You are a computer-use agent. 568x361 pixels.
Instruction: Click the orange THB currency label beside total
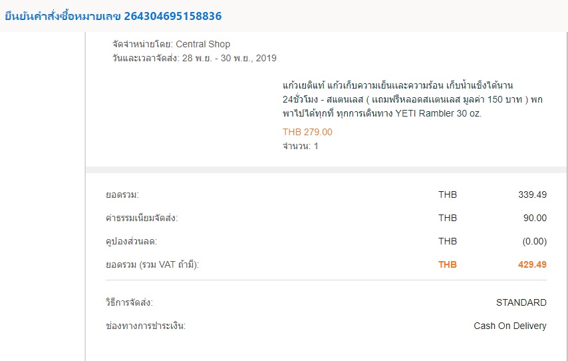448,264
